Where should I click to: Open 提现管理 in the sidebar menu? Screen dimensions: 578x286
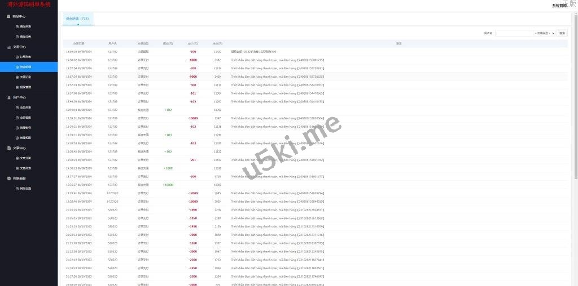pos(25,87)
